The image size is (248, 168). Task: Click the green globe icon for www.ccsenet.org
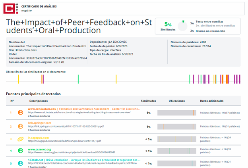pyautogui.click(x=21, y=151)
